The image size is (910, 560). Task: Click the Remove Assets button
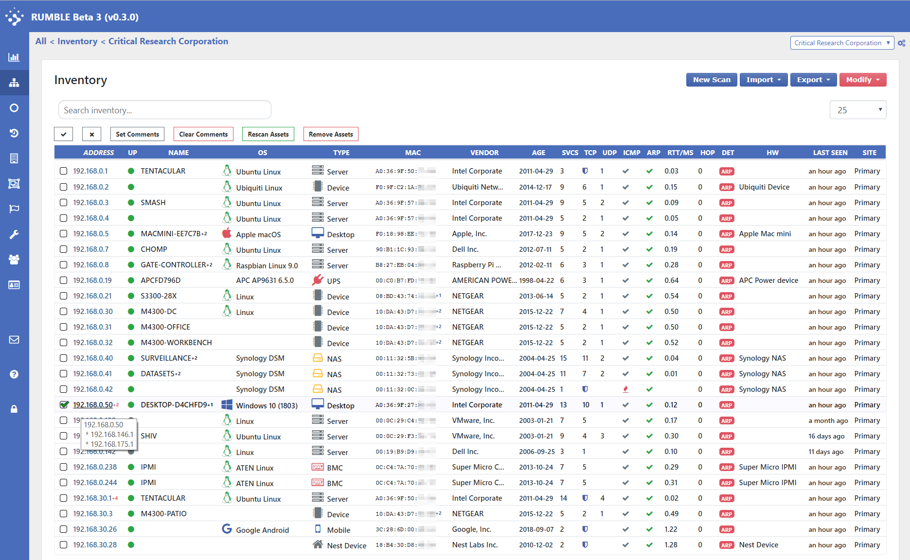(x=331, y=134)
